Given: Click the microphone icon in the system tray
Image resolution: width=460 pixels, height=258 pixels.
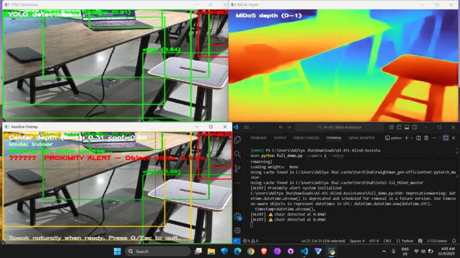Looking at the screenshot, I should pyautogui.click(x=393, y=251).
